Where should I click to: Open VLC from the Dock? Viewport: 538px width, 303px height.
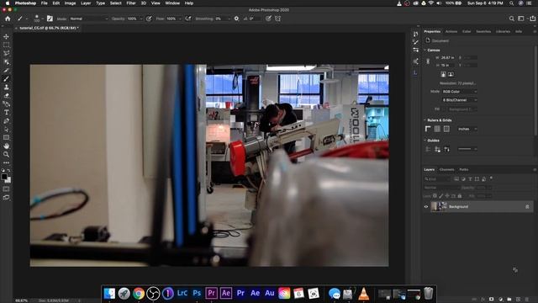pyautogui.click(x=364, y=294)
